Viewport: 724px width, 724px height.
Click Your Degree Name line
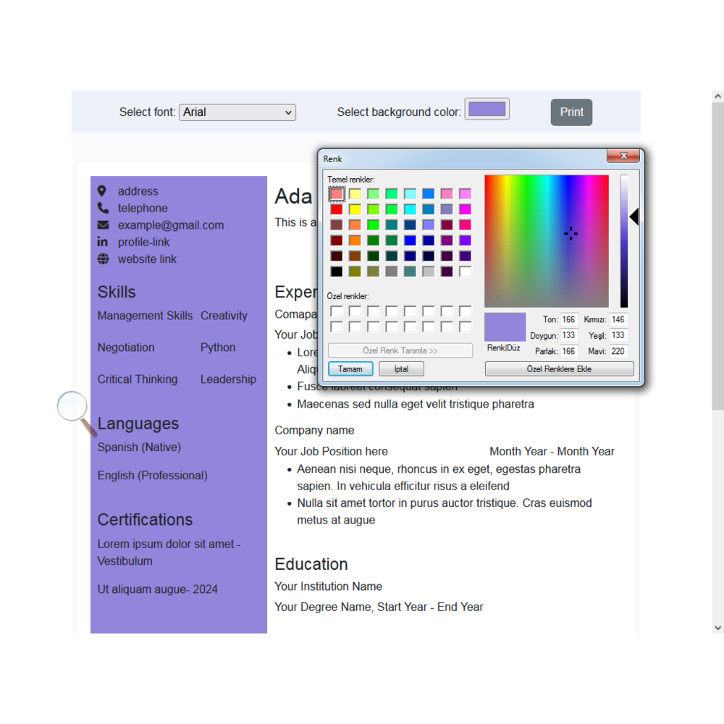[379, 607]
